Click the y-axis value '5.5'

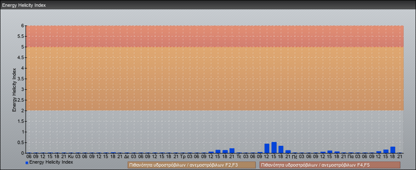[x=21, y=36]
